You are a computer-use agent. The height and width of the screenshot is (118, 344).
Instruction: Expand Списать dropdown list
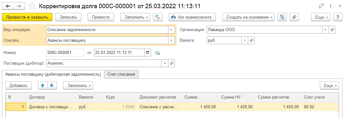click(171, 40)
